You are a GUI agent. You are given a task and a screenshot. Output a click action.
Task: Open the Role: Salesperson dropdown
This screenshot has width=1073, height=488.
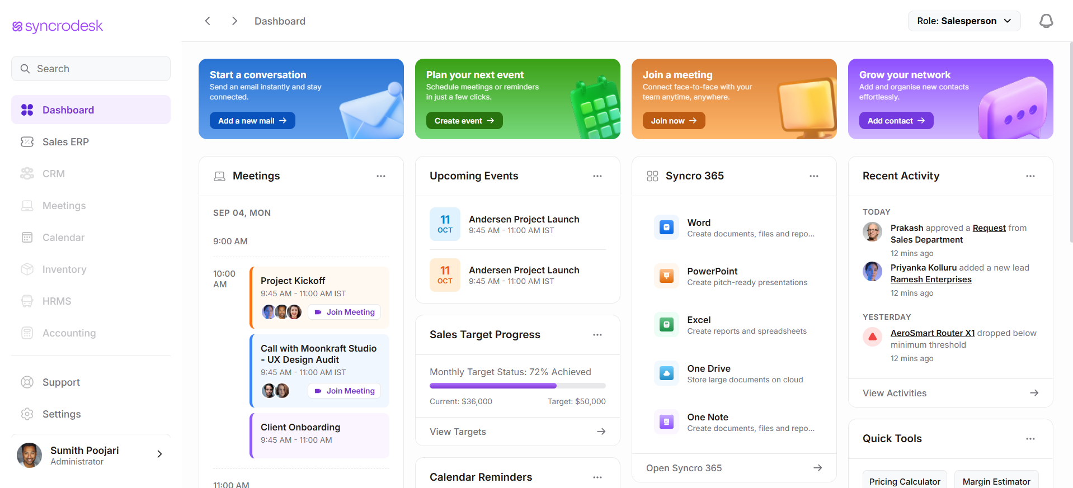[964, 21]
